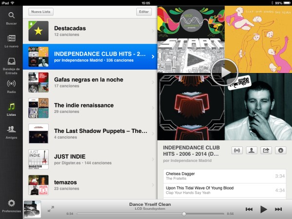
Task: Skip to the previous track
Action: pos(249,209)
